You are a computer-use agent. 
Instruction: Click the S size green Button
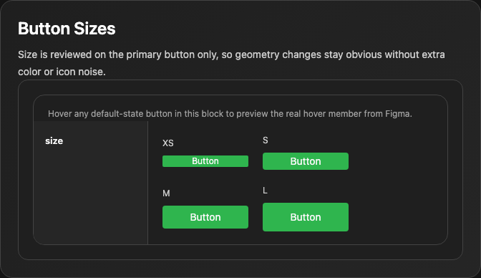click(306, 161)
